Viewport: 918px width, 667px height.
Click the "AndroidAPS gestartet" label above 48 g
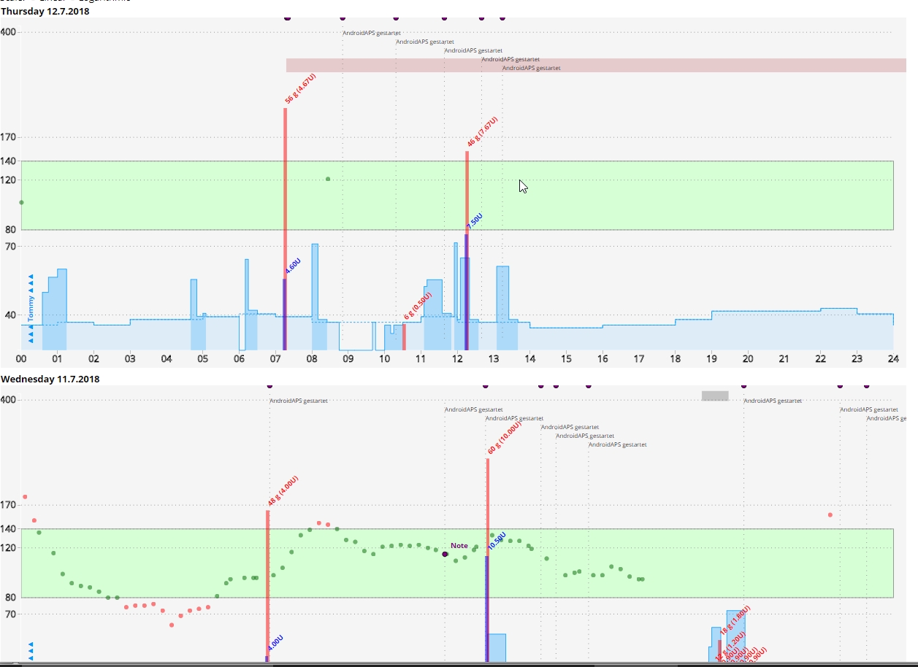299,401
